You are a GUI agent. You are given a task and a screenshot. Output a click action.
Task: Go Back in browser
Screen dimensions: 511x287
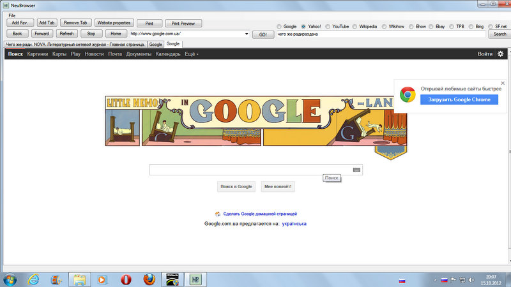(x=17, y=34)
